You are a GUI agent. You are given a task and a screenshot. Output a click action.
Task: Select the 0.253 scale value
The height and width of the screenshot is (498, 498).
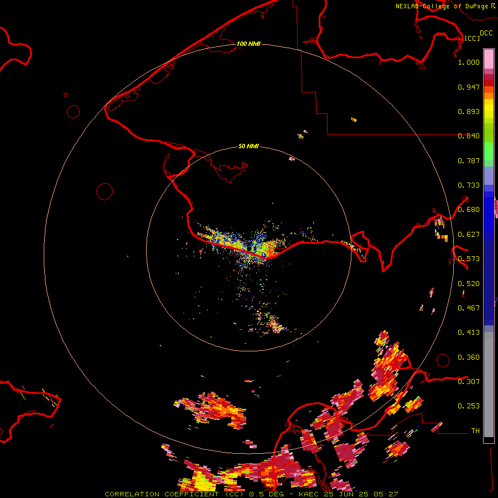(469, 406)
